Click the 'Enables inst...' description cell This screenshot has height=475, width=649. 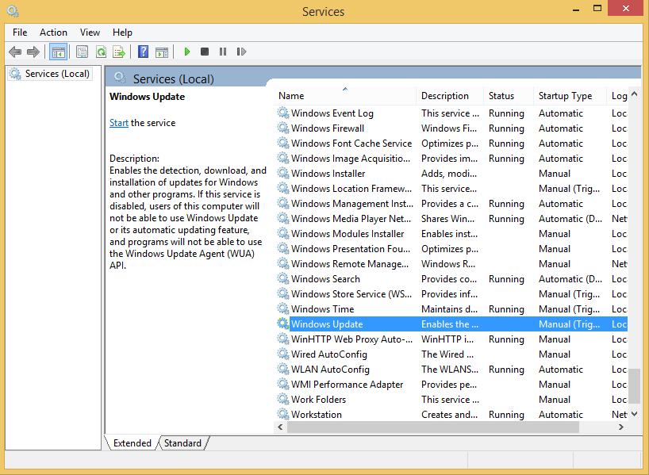coord(449,234)
